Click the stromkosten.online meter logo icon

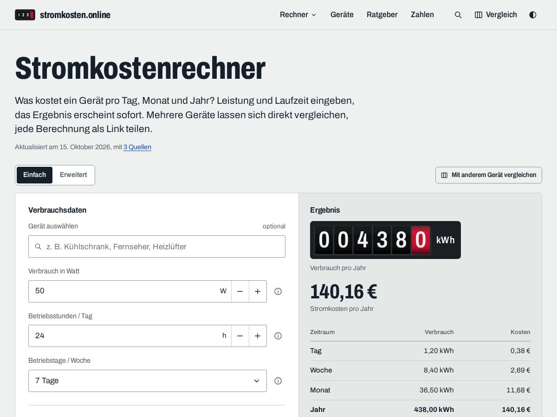(x=25, y=15)
